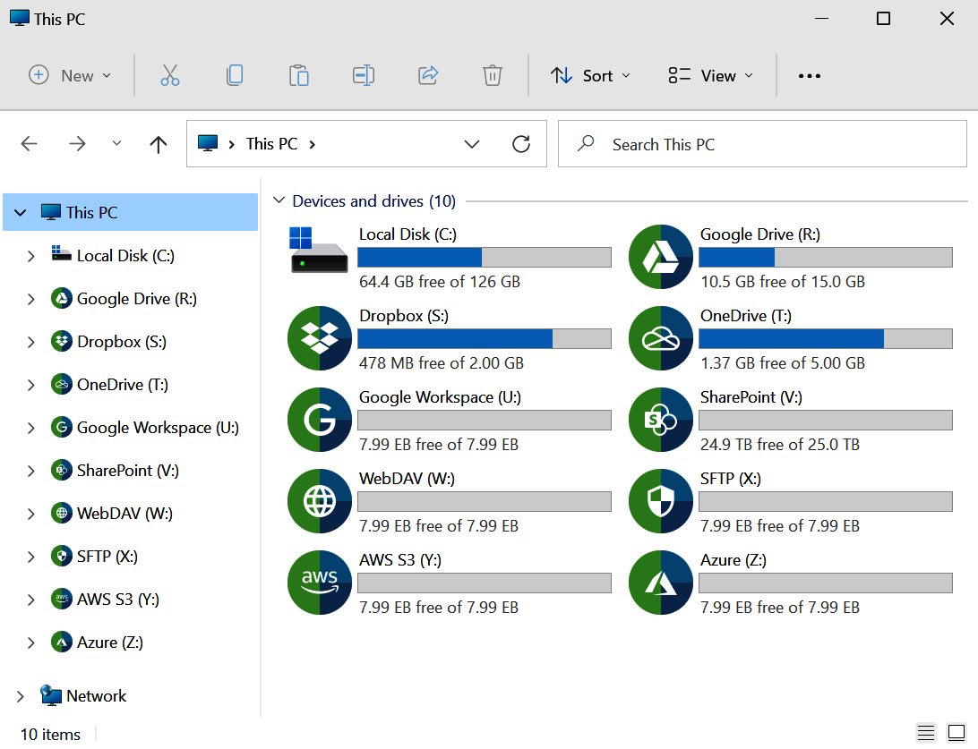This screenshot has width=978, height=749.
Task: Expand OneDrive (T:) in tree
Action: tap(31, 385)
